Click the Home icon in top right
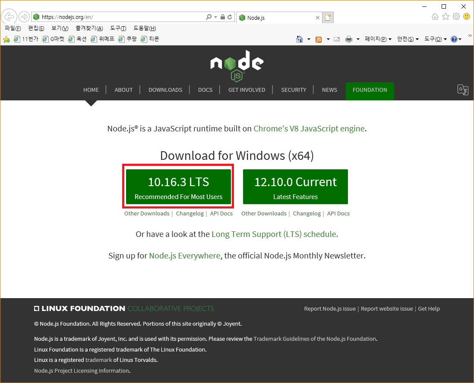Viewport: 474px width, 383px height. 435,16
